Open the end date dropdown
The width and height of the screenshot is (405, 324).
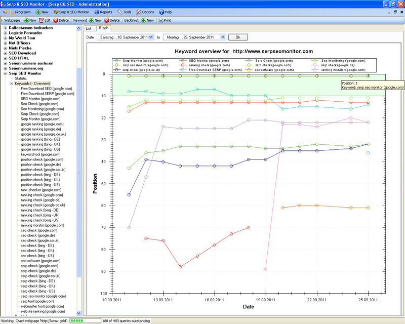[x=223, y=37]
